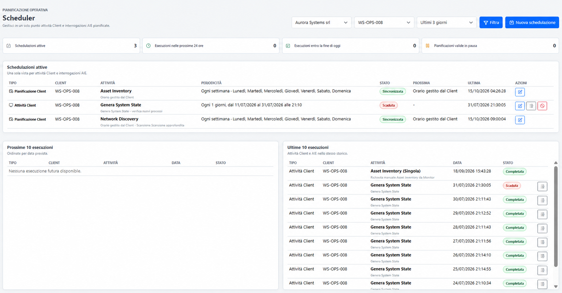Click the Data column header in Ultime 10 esecuzioni
Viewport: 562px width, 293px height.
(457, 163)
